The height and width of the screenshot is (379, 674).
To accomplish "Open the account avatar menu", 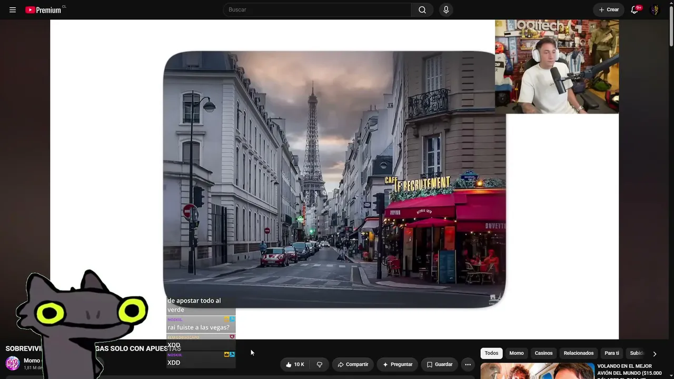I will click(655, 10).
